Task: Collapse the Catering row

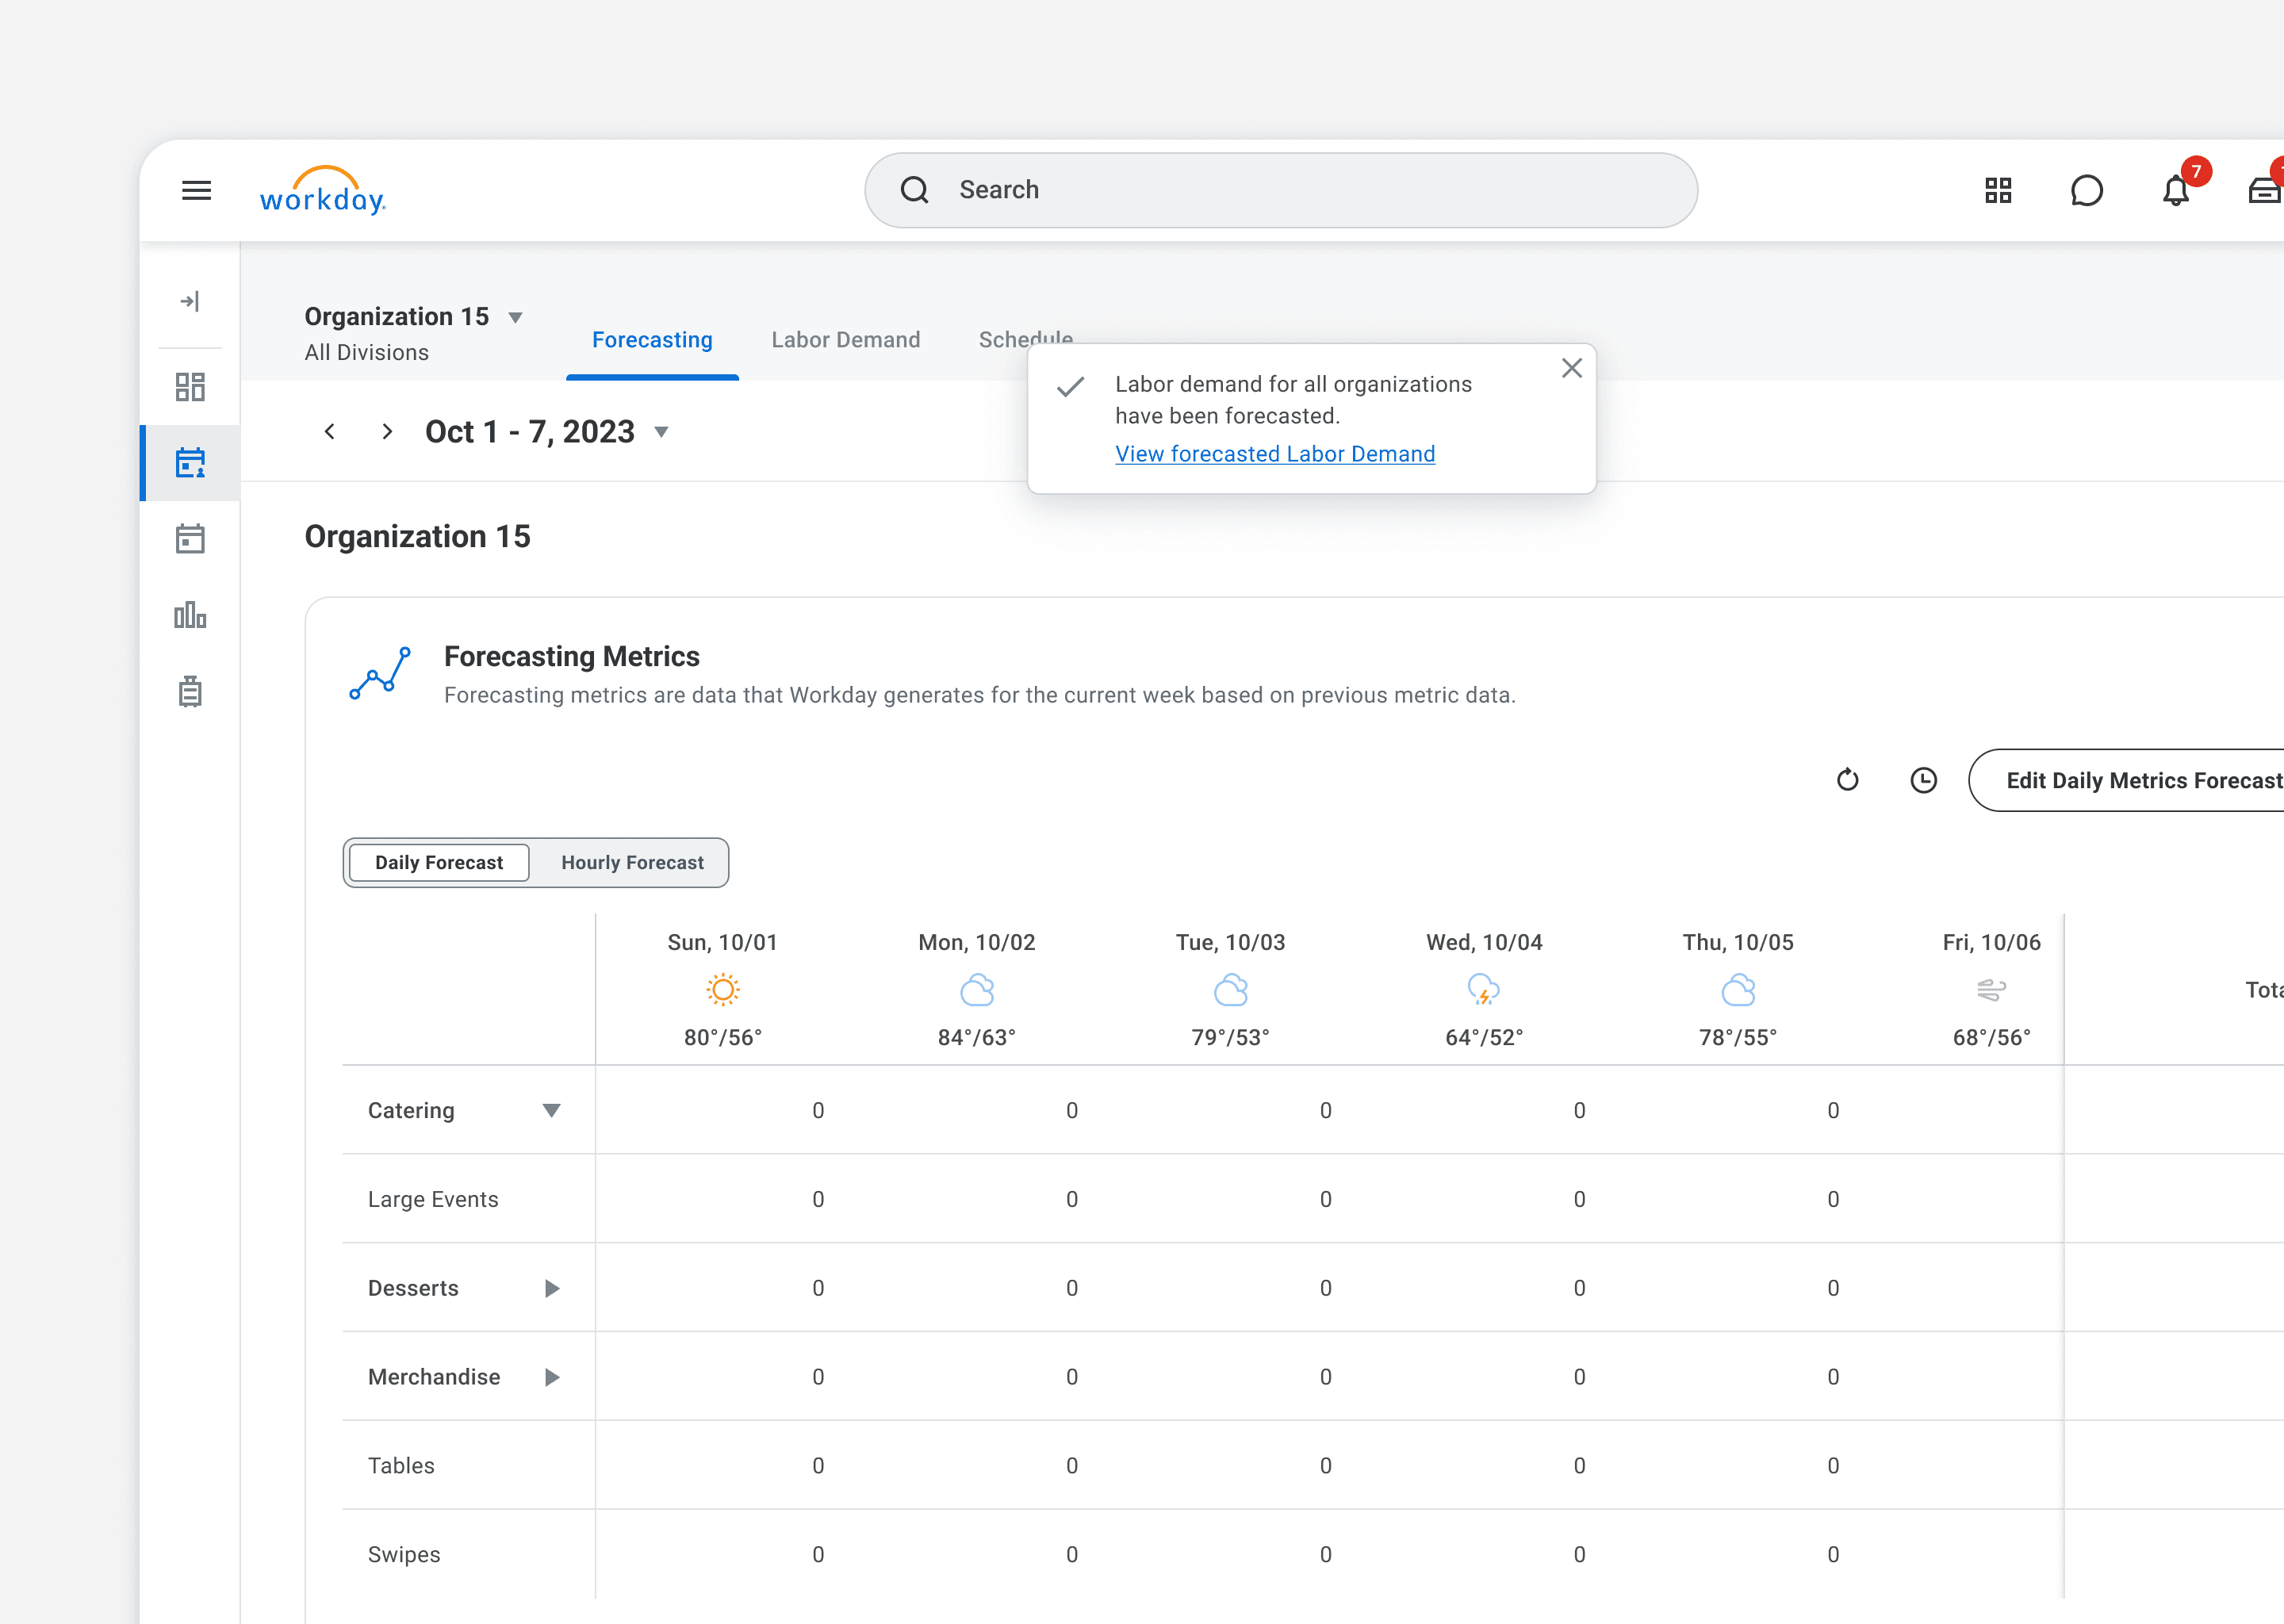Action: 551,1110
